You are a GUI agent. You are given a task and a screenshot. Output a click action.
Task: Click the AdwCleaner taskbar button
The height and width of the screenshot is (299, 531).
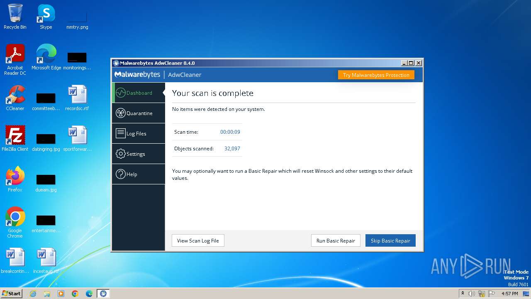pyautogui.click(x=103, y=294)
